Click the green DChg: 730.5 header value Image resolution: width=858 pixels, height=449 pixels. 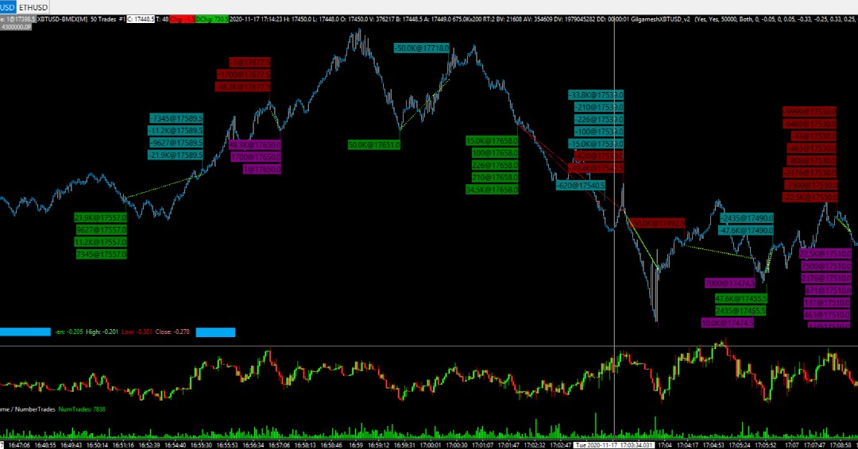click(x=212, y=19)
